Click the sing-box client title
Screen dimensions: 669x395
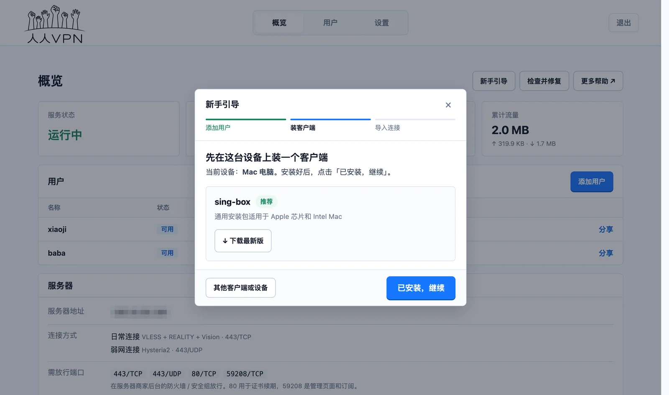click(x=232, y=202)
